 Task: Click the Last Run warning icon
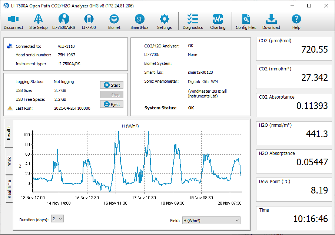(10, 108)
